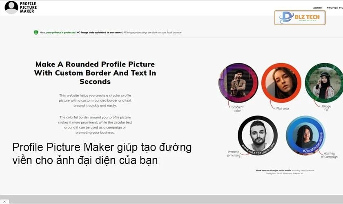Click the 'Hashtag or Campaign' label
Viewport: 343px width, 204px height.
(329, 155)
